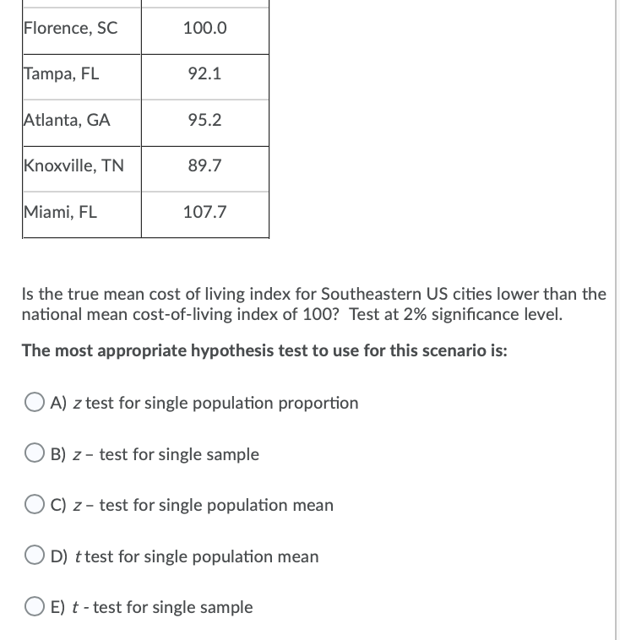Pick radio option C, z-test population mean
Viewport: 620px width, 640px height.
click(35, 504)
